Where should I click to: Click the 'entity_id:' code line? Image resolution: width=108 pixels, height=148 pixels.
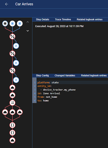[x=44, y=86]
